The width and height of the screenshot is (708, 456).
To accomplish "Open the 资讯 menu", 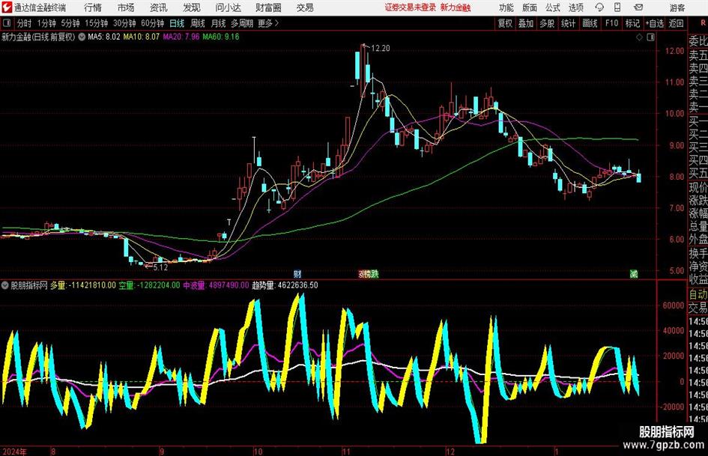I will pyautogui.click(x=158, y=7).
